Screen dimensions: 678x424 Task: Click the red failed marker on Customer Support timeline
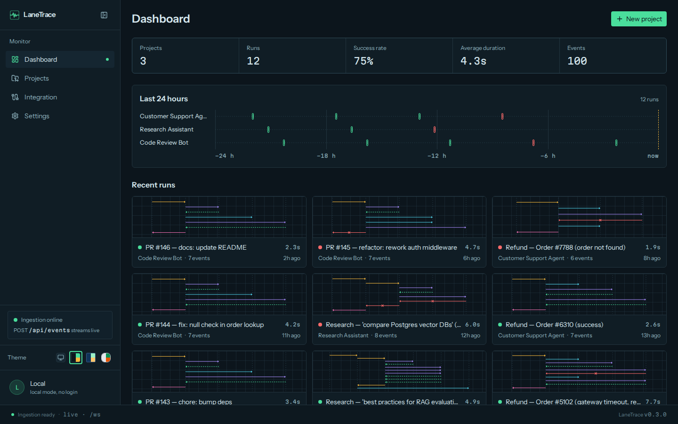pyautogui.click(x=502, y=116)
